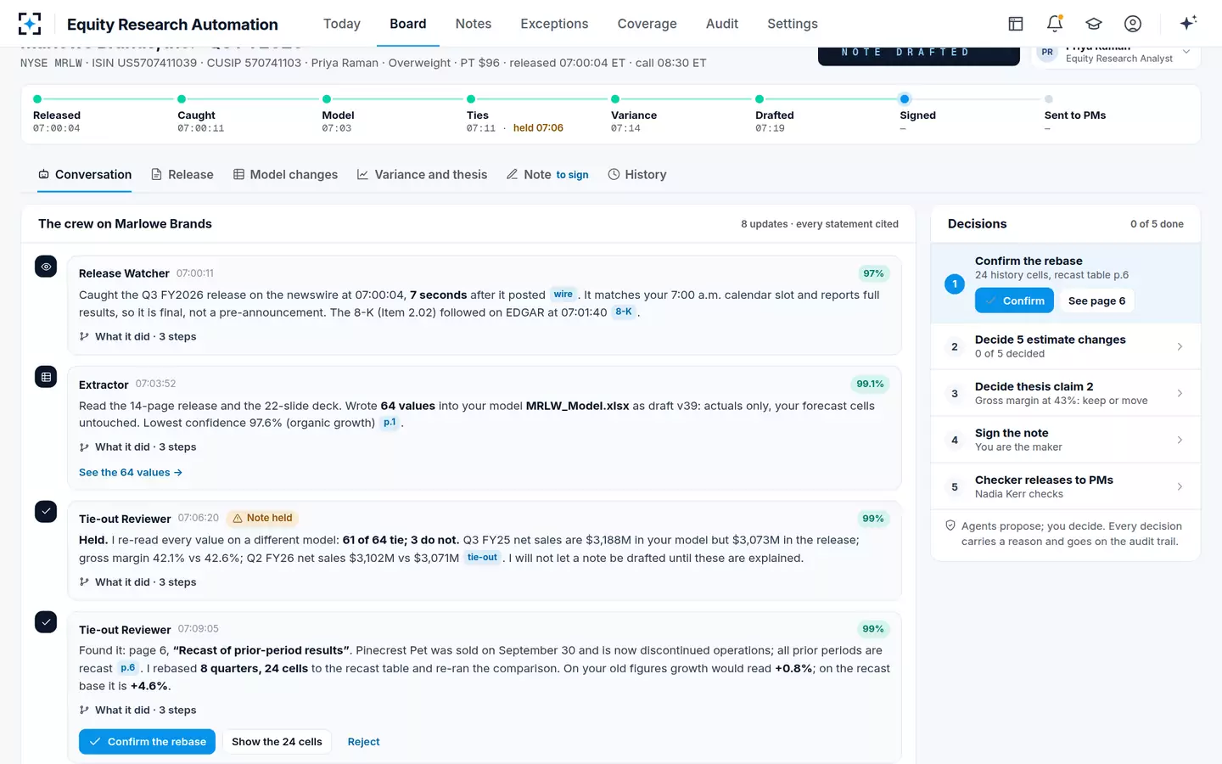Click the See page 6 button
1222x764 pixels.
1096,301
